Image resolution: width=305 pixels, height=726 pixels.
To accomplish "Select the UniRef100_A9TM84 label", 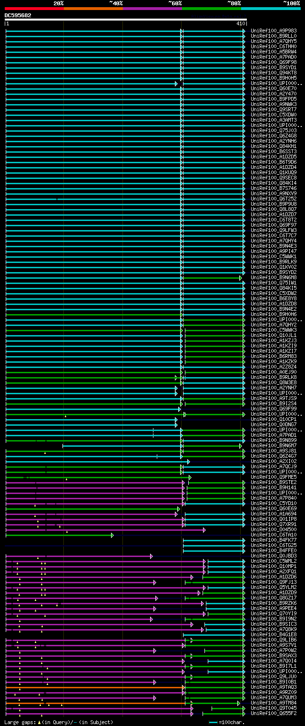I will pos(274,703).
